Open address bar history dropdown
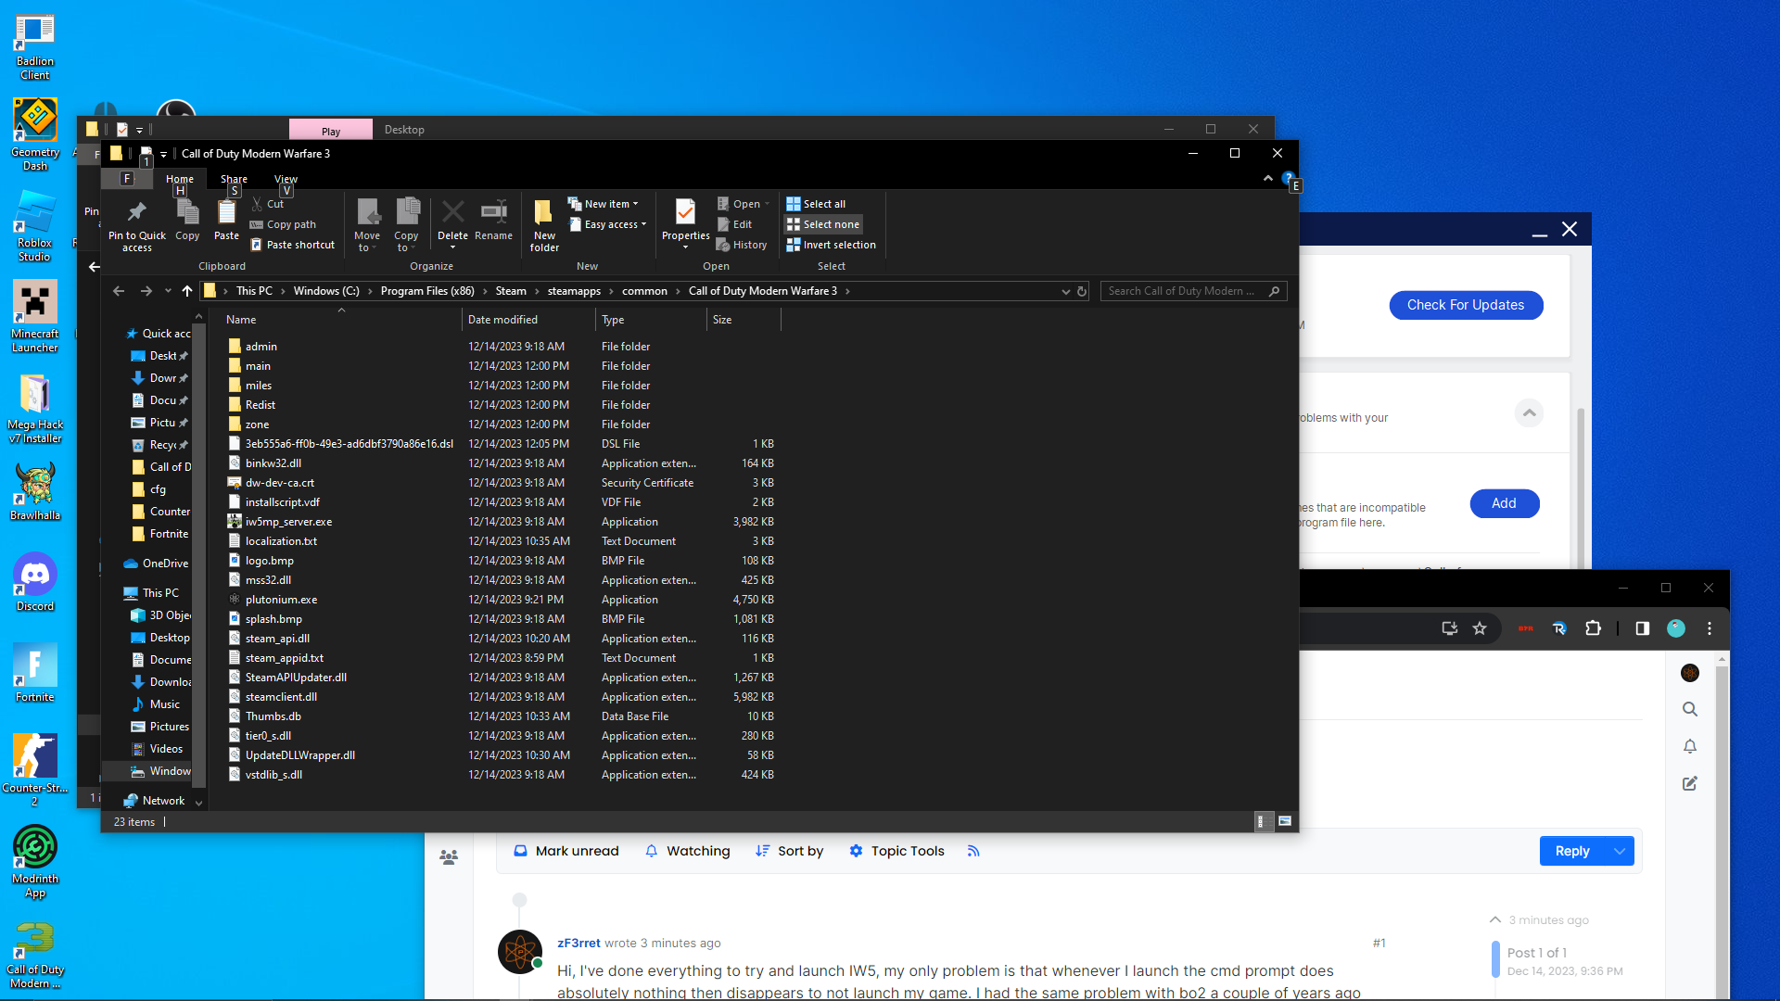 [1065, 291]
